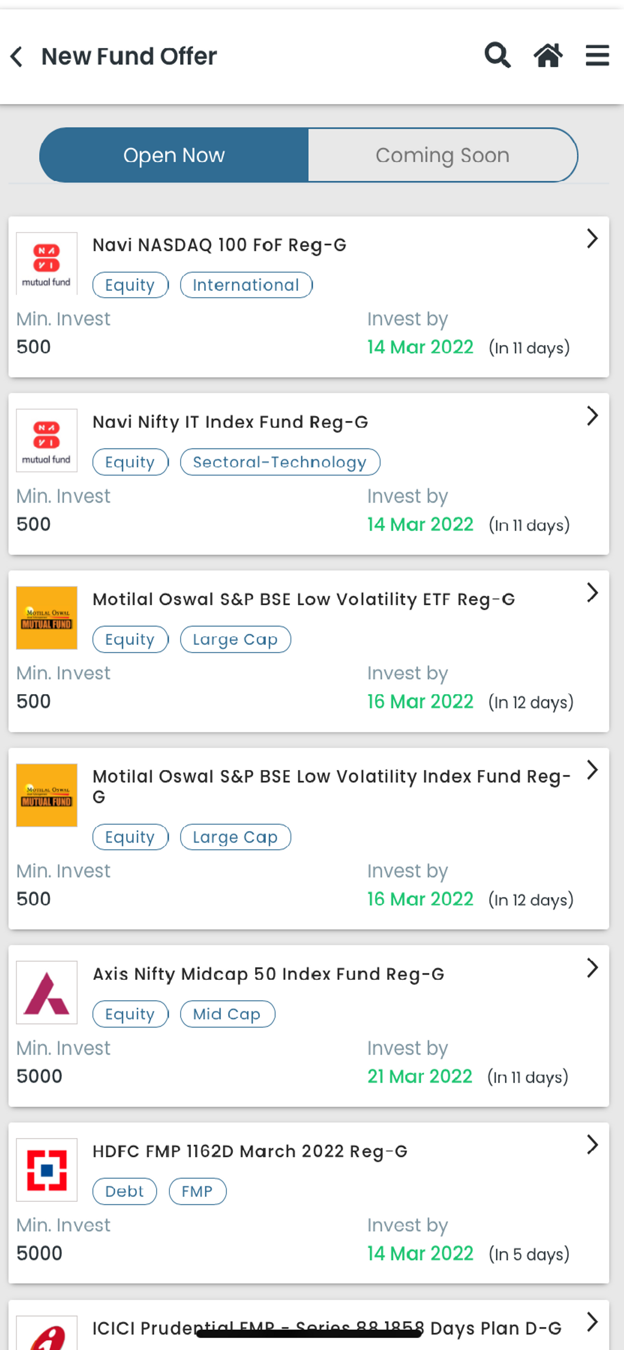624x1350 pixels.
Task: Open search with the magnifier icon
Action: point(497,56)
